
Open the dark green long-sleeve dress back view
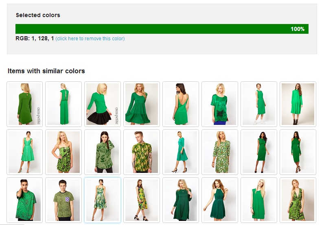coord(25,104)
